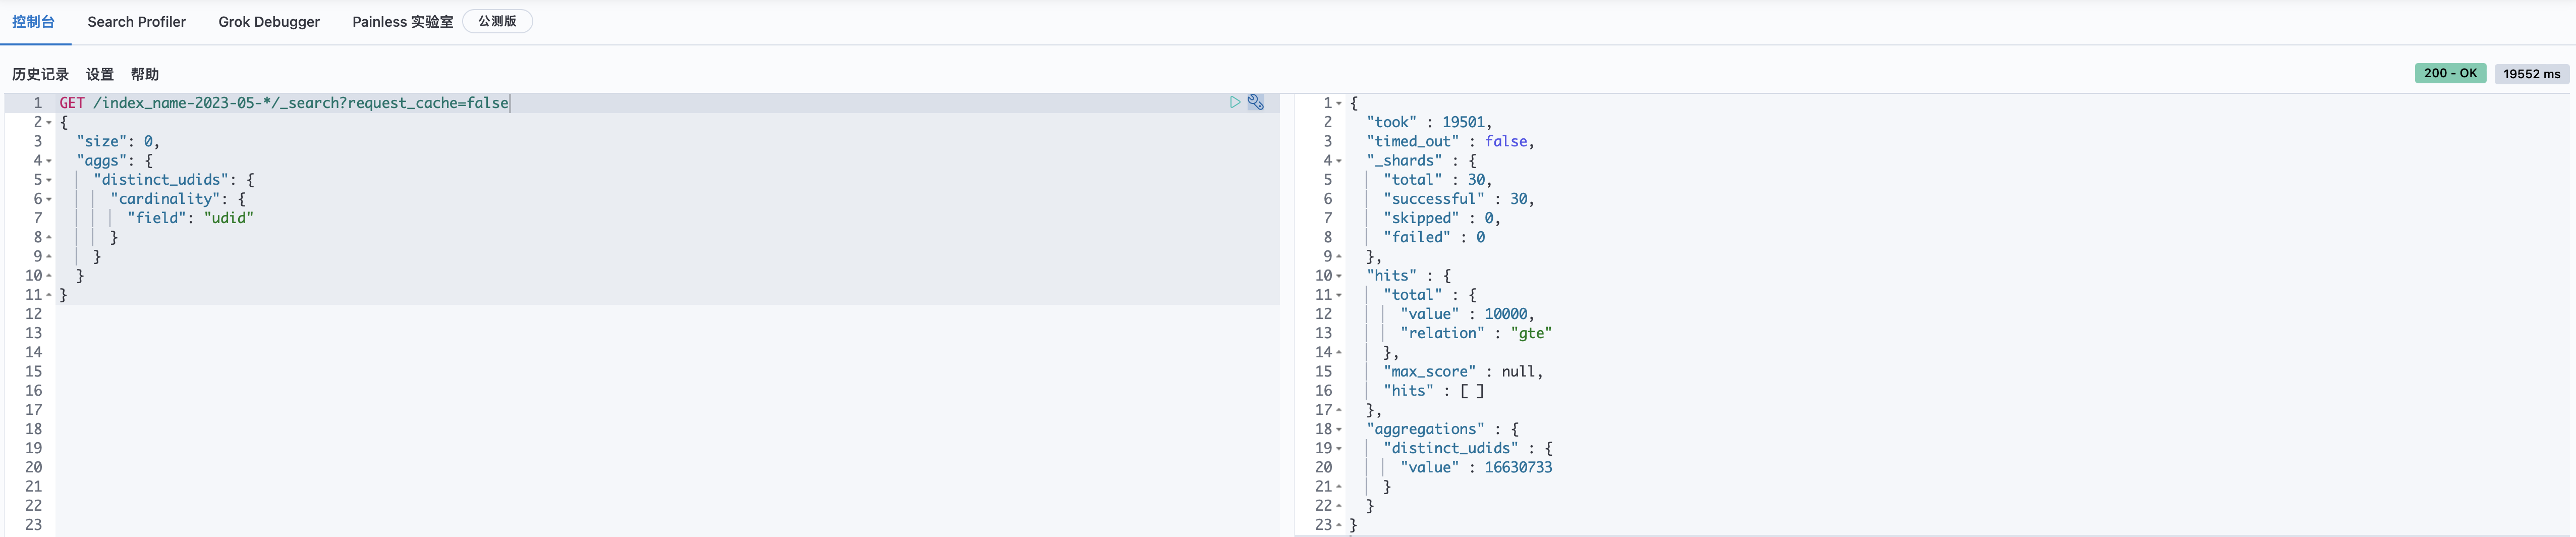Collapse the "aggs" block fold arrow in the request editor
Screen dimensions: 2576x537
[49, 161]
